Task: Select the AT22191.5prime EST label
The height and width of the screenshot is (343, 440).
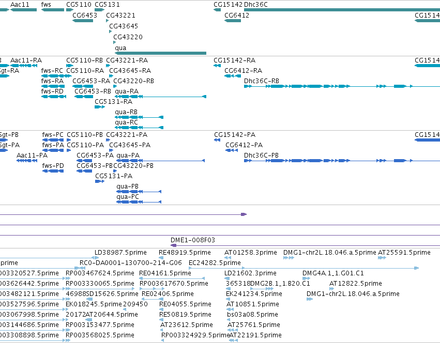Action: (255, 335)
